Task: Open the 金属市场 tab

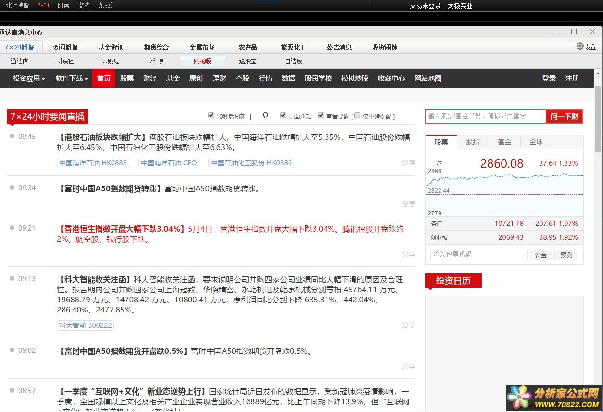Action: (202, 47)
